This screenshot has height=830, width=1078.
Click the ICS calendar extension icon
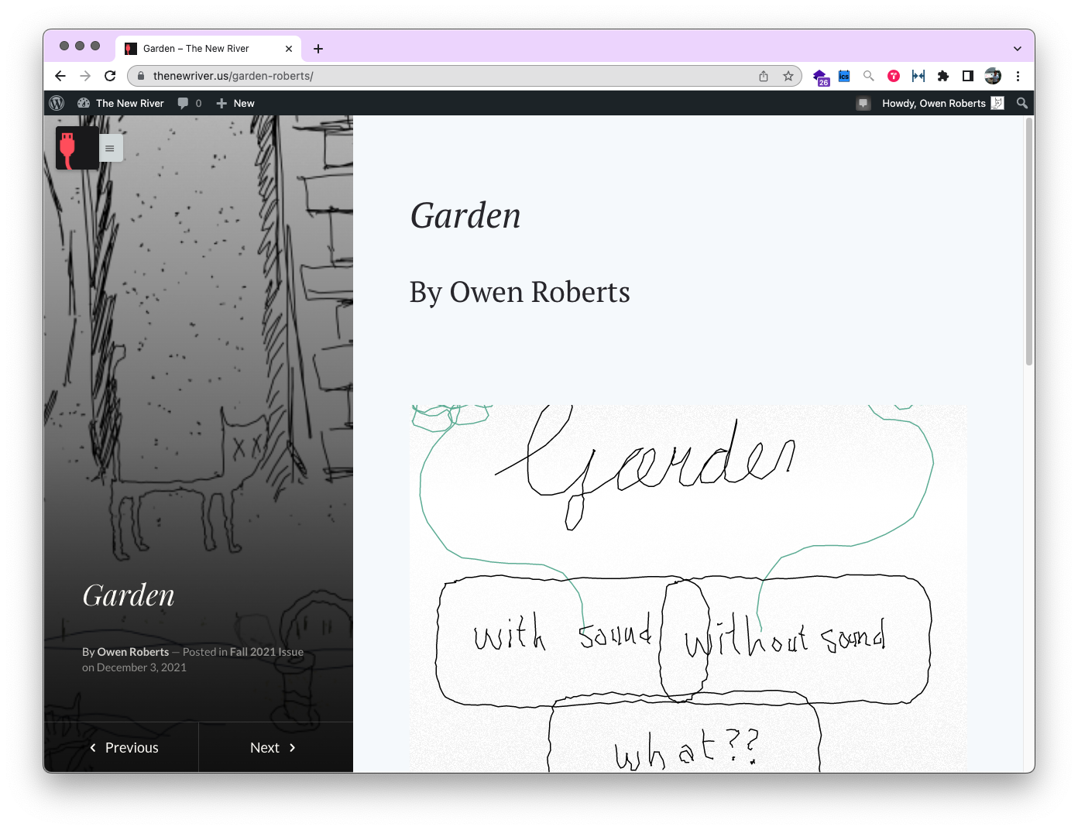844,76
